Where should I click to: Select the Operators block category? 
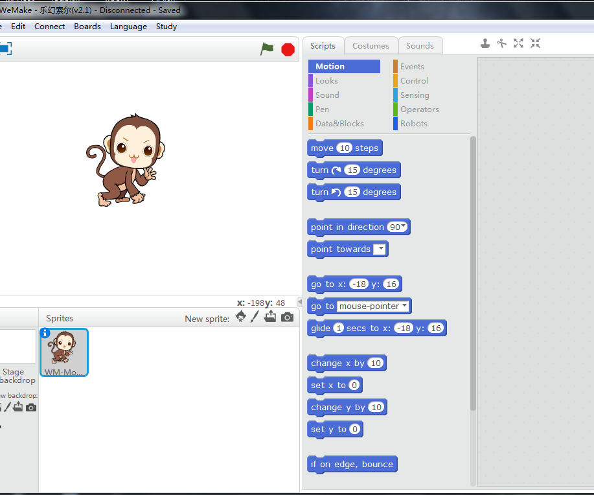[418, 109]
